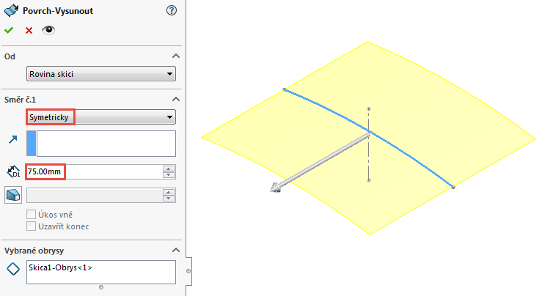Click the reverse direction arrow icon
Image resolution: width=550 pixels, height=296 pixels.
(x=13, y=140)
